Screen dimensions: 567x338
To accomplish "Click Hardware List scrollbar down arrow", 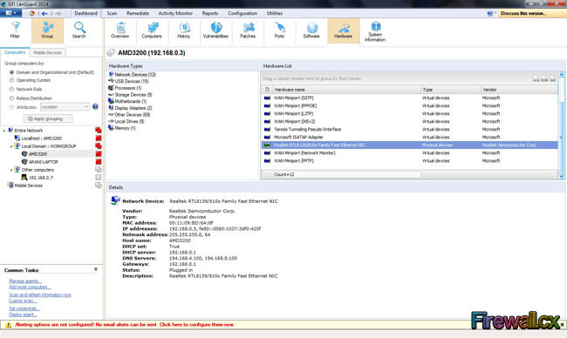I will 561,176.
